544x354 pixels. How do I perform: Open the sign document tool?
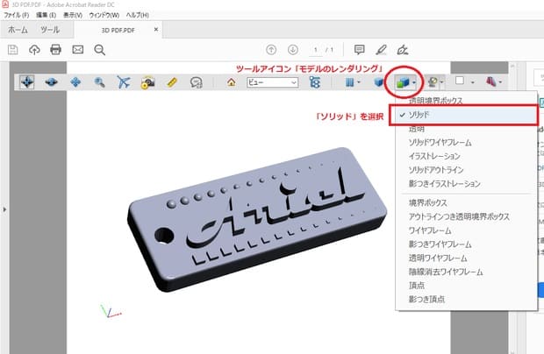tap(403, 50)
